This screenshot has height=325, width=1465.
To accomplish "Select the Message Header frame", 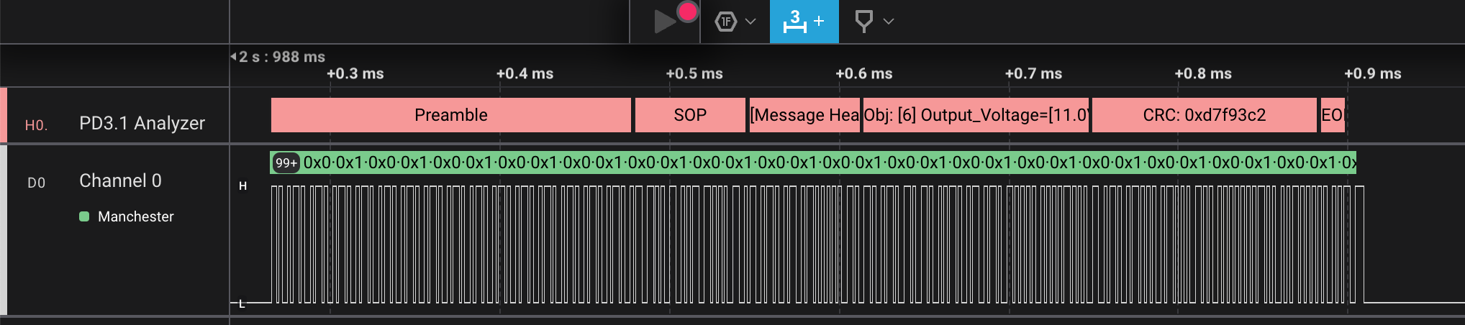I will [804, 115].
